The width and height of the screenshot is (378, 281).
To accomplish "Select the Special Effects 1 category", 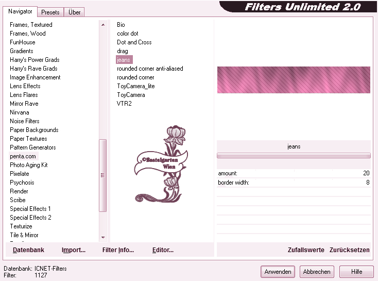I will click(x=30, y=209).
